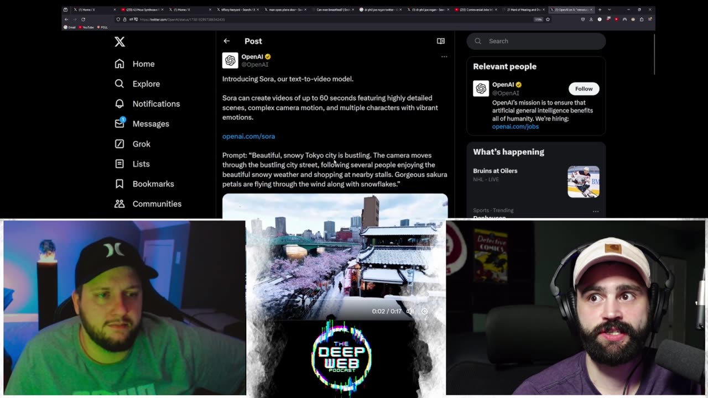
Task: Open the browser application menu icon
Action: point(650,19)
